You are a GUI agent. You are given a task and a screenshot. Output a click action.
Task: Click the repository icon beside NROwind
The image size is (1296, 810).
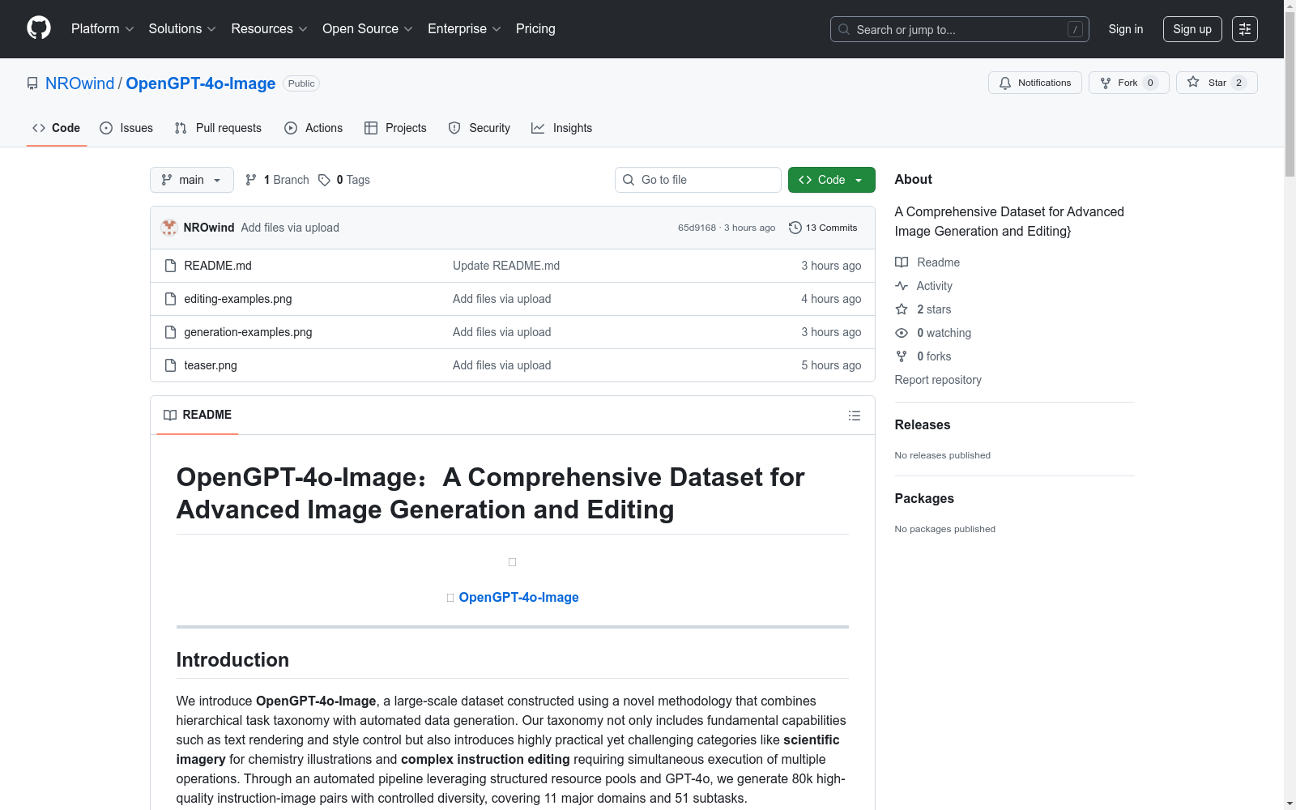coord(32,83)
